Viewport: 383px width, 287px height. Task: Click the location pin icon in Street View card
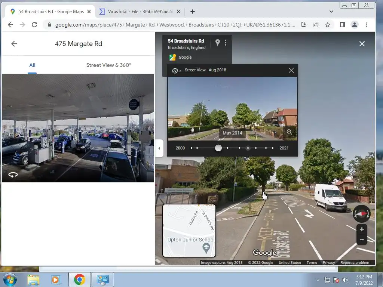click(217, 43)
